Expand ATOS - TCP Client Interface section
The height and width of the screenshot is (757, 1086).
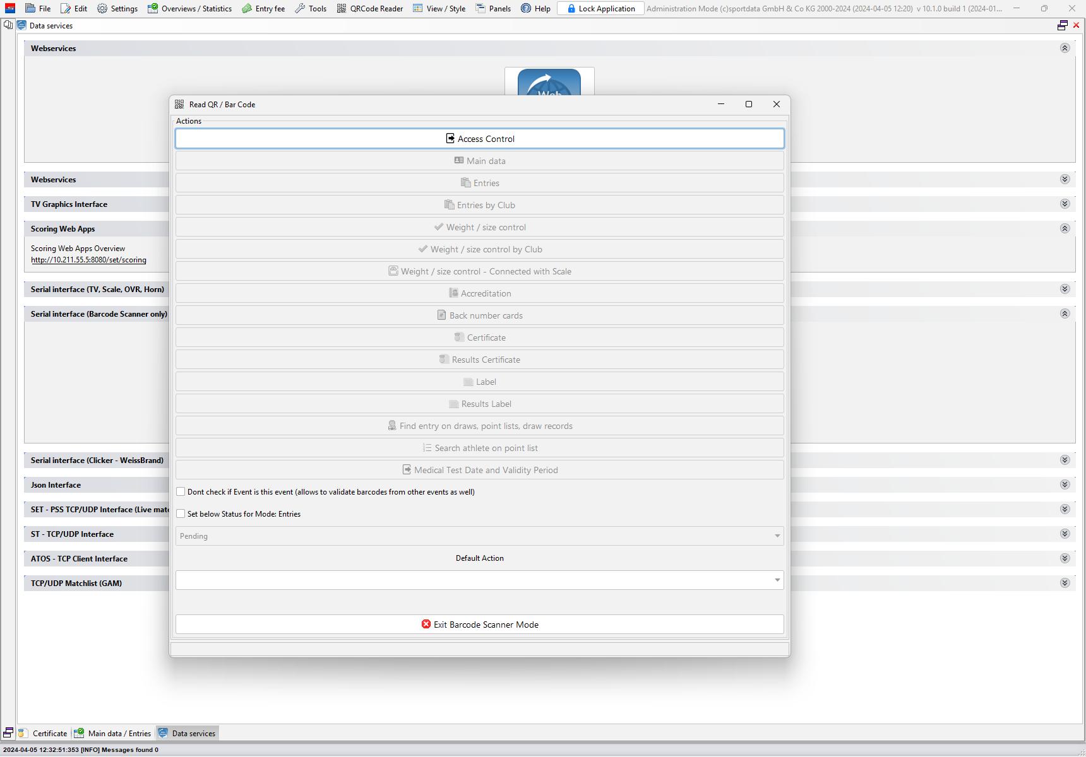pos(1065,558)
